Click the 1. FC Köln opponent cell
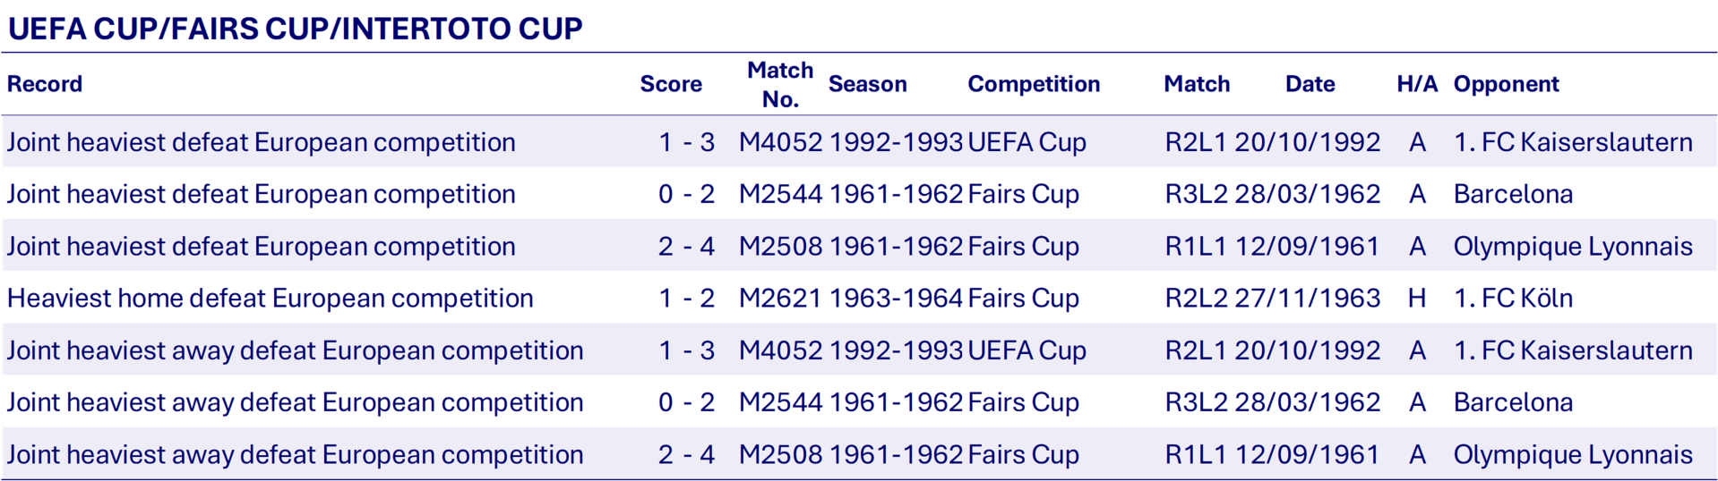Viewport: 1718px width, 481px height. pos(1513,298)
